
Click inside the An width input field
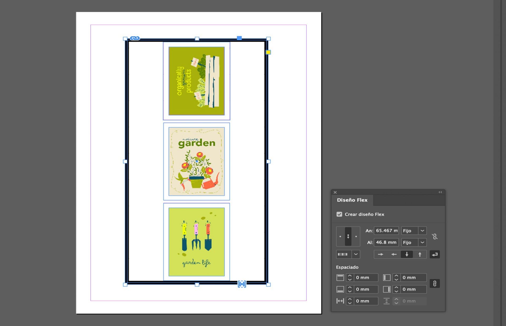coord(386,231)
